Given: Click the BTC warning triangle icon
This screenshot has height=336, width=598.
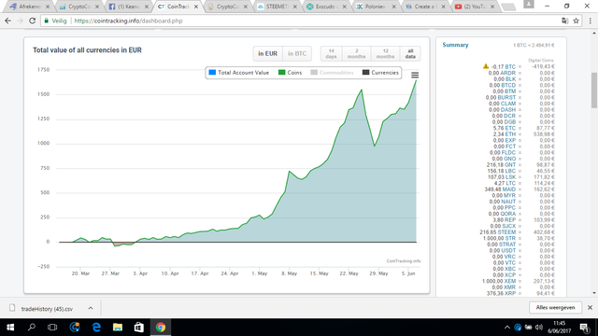Looking at the screenshot, I should (x=486, y=66).
